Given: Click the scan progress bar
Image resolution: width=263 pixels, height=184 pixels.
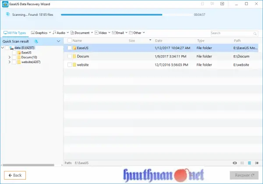Looking at the screenshot, I should click(x=127, y=14).
